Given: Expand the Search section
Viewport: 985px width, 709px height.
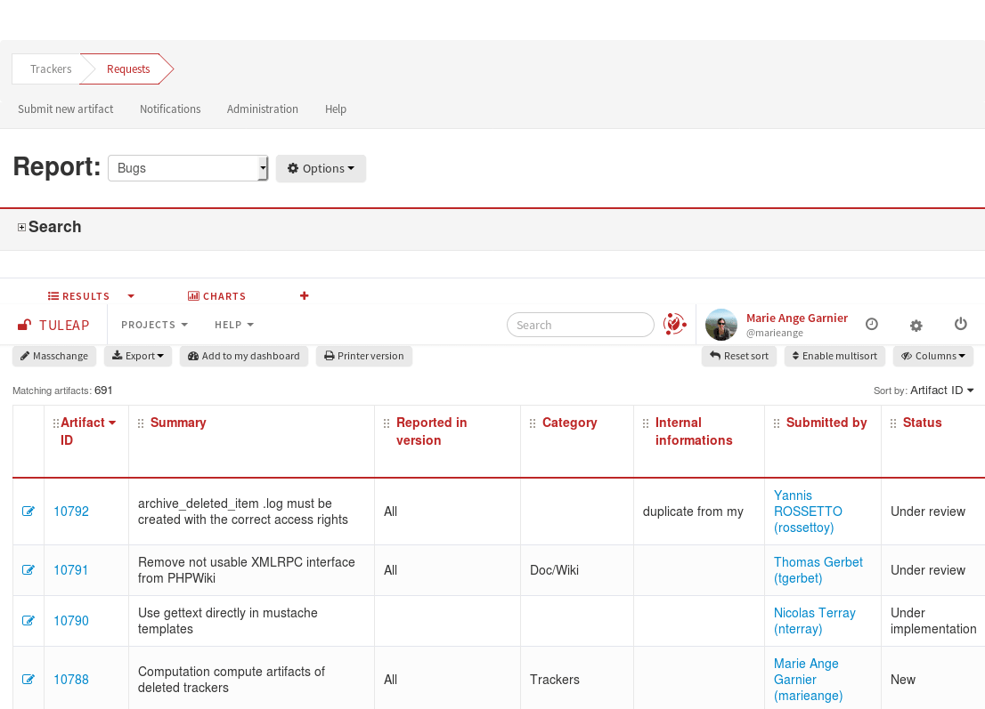Looking at the screenshot, I should pos(22,228).
